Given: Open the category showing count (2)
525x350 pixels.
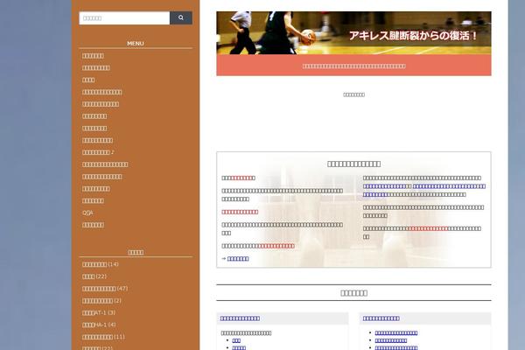Looking at the screenshot, I should tap(101, 300).
